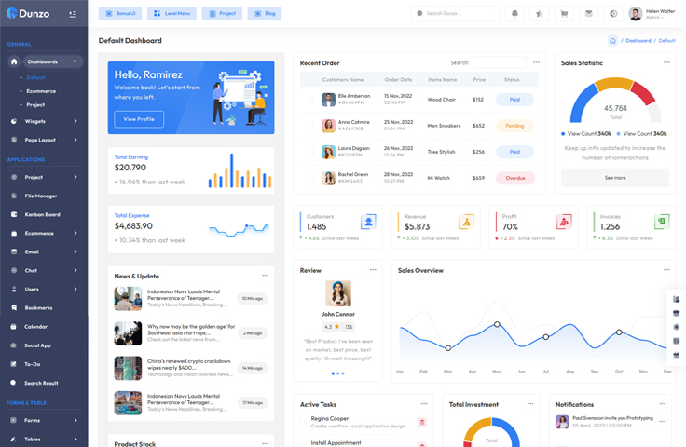Expand the Ecommerce section under Applications
This screenshot has width=686, height=447.
44,233
